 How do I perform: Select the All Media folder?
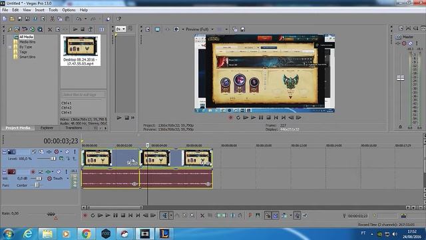click(x=27, y=37)
